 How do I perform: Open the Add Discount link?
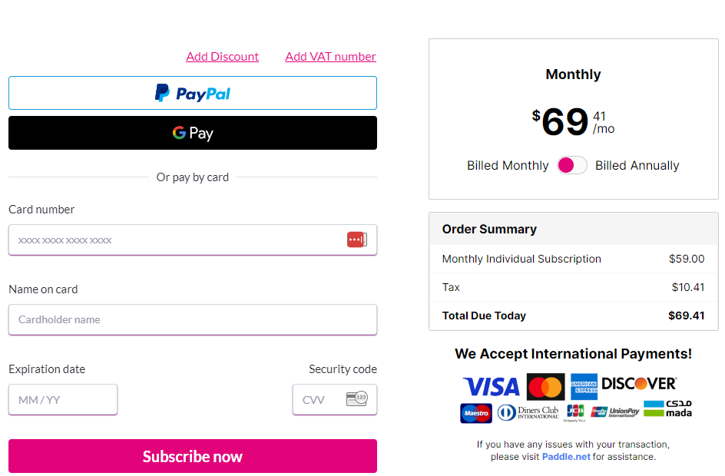tap(222, 57)
